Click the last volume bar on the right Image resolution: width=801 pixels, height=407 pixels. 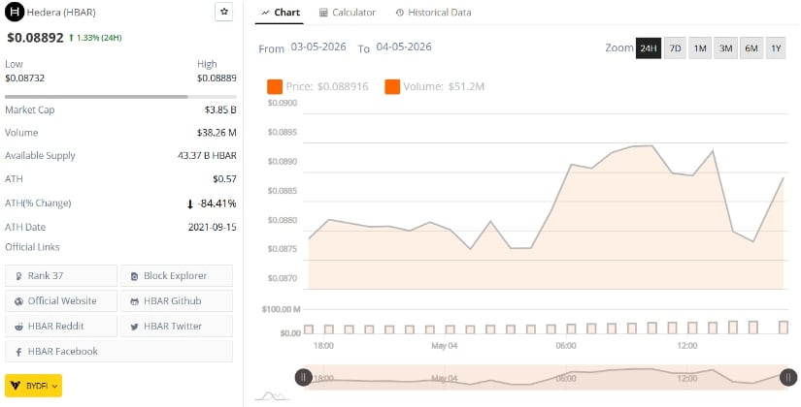tap(784, 327)
